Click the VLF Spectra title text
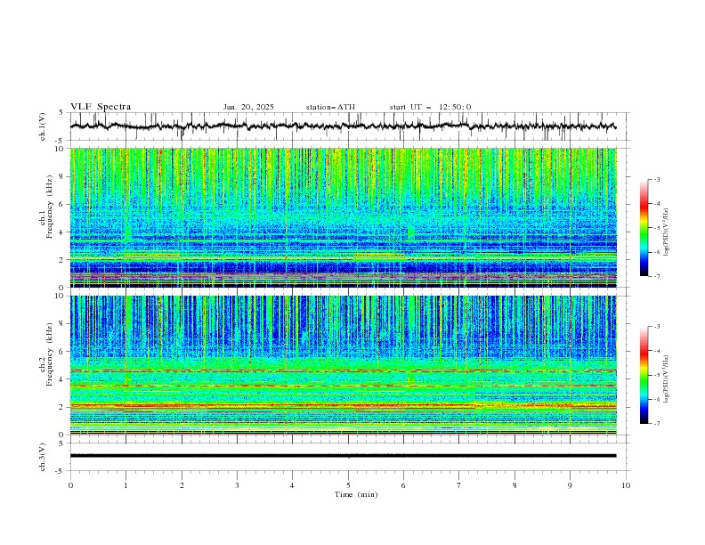705x545 pixels. click(x=101, y=107)
